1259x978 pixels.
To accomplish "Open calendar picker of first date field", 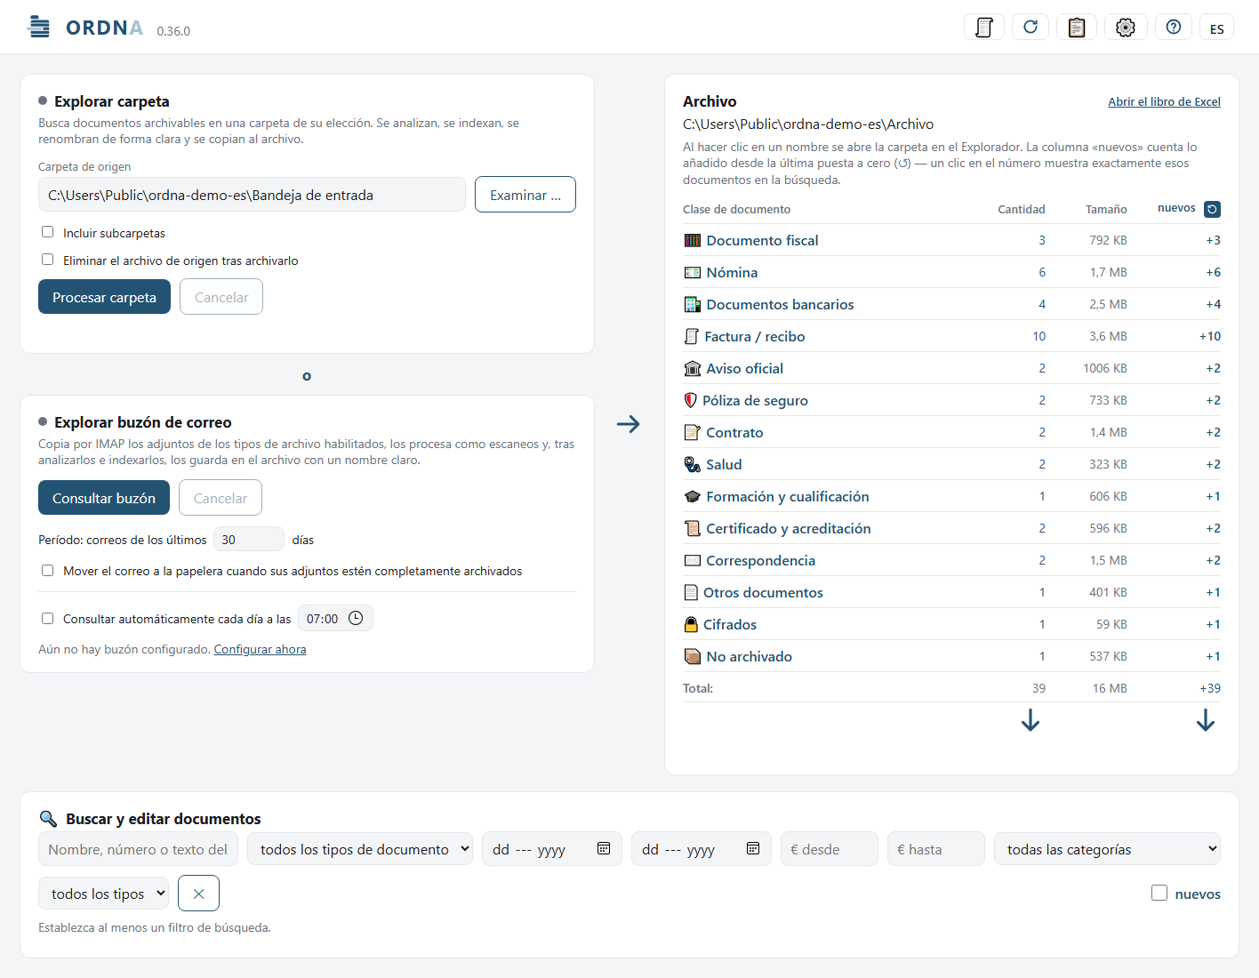I will point(604,848).
